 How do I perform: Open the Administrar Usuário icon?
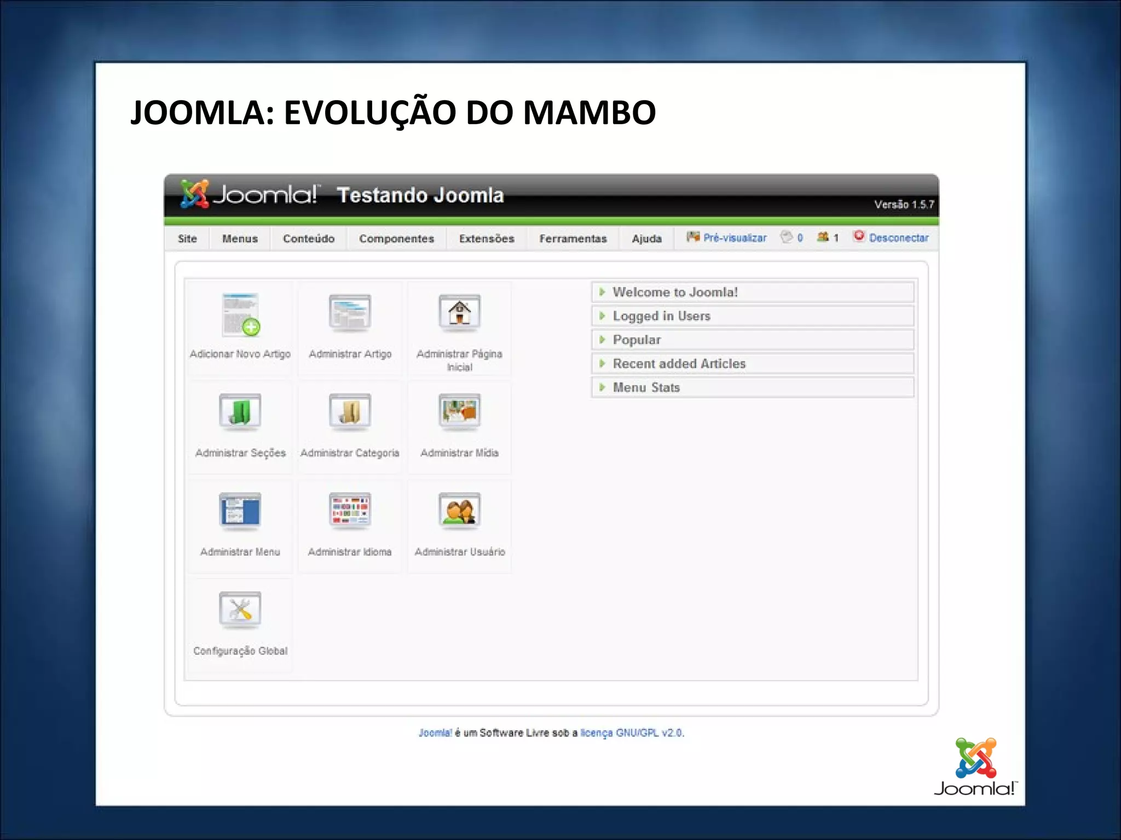click(x=459, y=511)
